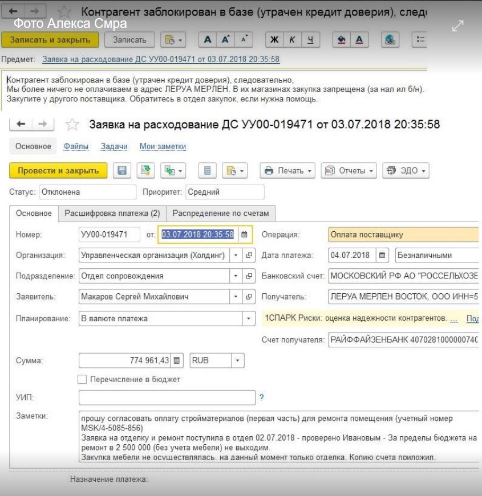The image size is (482, 496).
Task: Expand the Подразделение dropdown list
Action: point(236,276)
